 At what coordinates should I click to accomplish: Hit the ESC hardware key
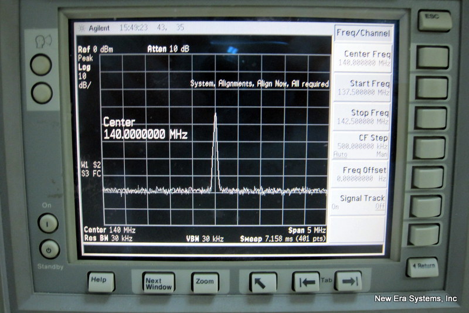pos(434,20)
